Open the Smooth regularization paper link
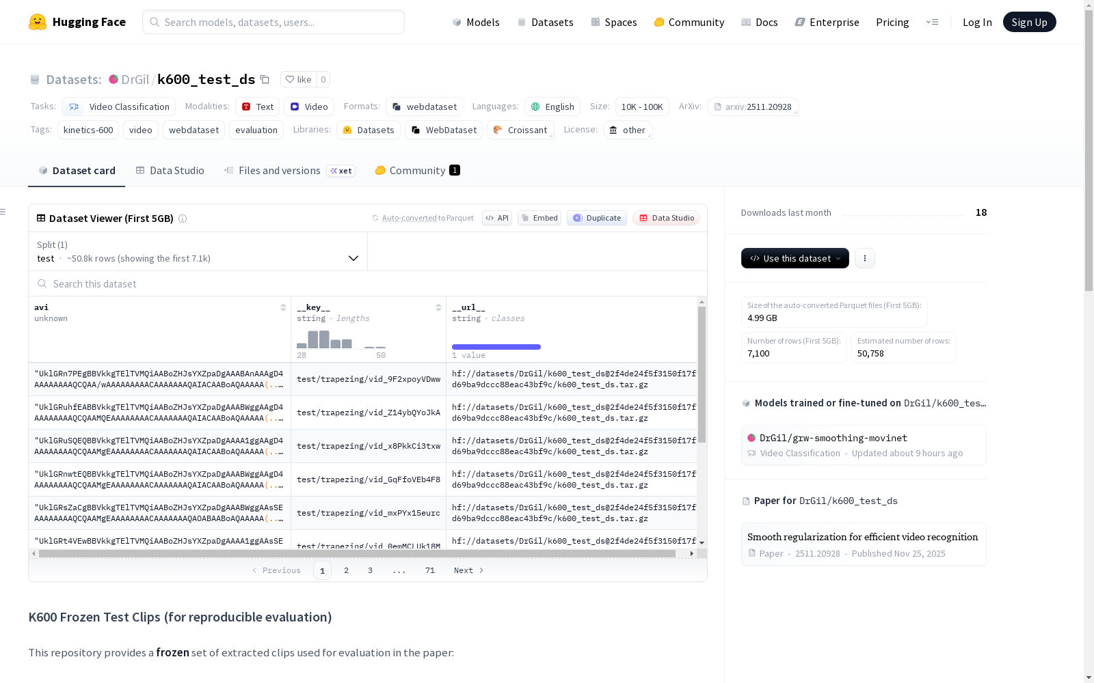This screenshot has width=1094, height=683. [864, 544]
